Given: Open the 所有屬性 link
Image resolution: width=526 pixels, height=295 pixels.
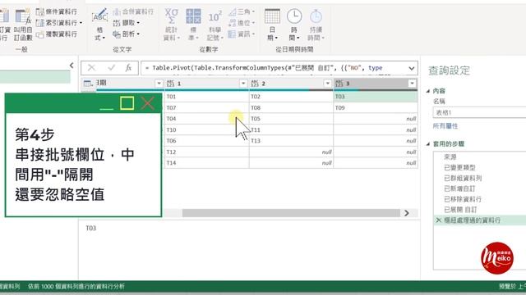Looking at the screenshot, I should pyautogui.click(x=445, y=126).
